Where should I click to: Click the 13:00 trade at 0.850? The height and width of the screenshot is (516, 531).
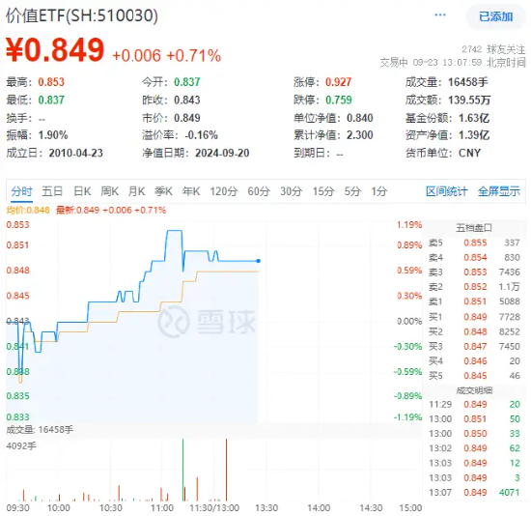click(x=474, y=434)
